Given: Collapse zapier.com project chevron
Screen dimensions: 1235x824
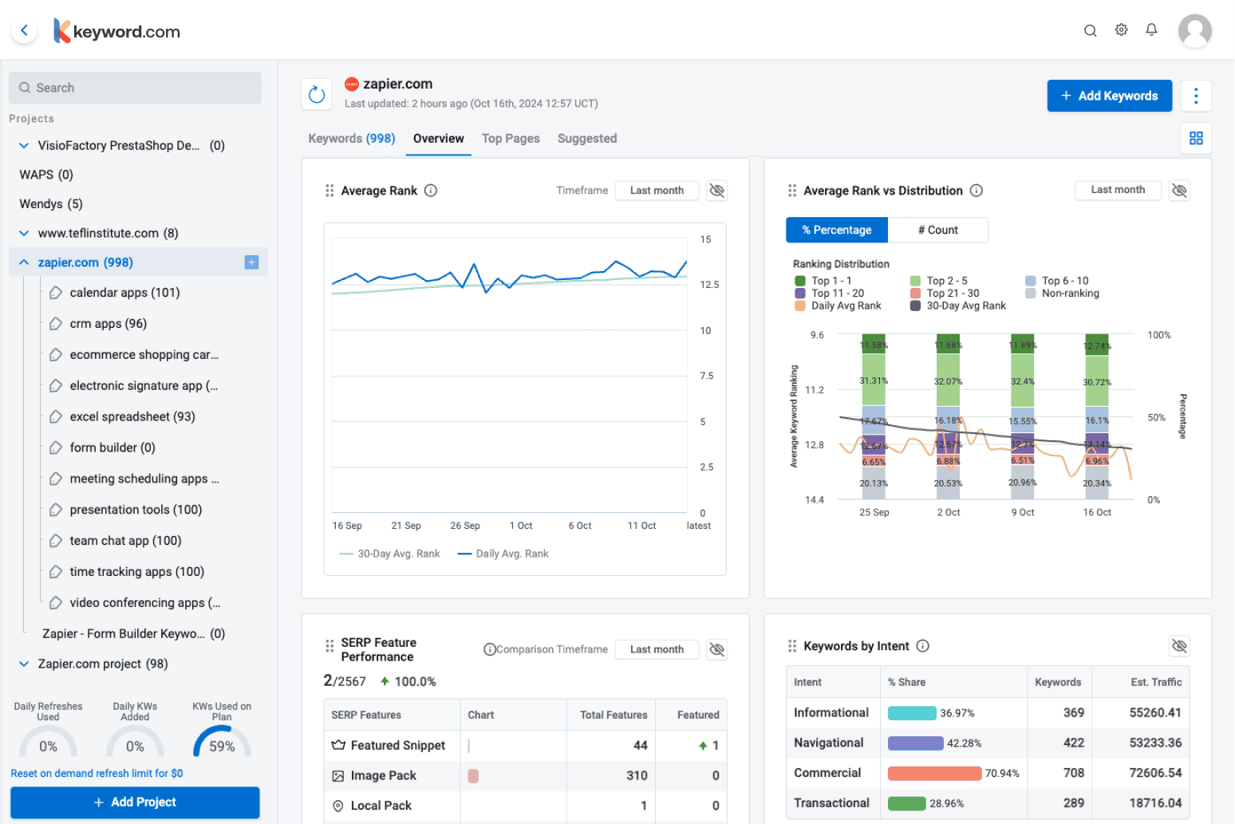Looking at the screenshot, I should pyautogui.click(x=24, y=262).
